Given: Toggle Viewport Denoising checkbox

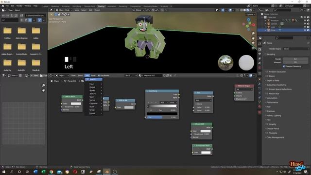Looking at the screenshot, I should (x=284, y=66).
